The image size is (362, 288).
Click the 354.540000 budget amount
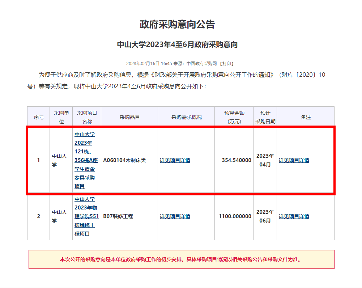(x=237, y=160)
